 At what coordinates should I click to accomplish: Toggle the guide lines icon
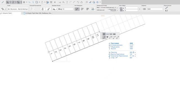pos(13,2)
